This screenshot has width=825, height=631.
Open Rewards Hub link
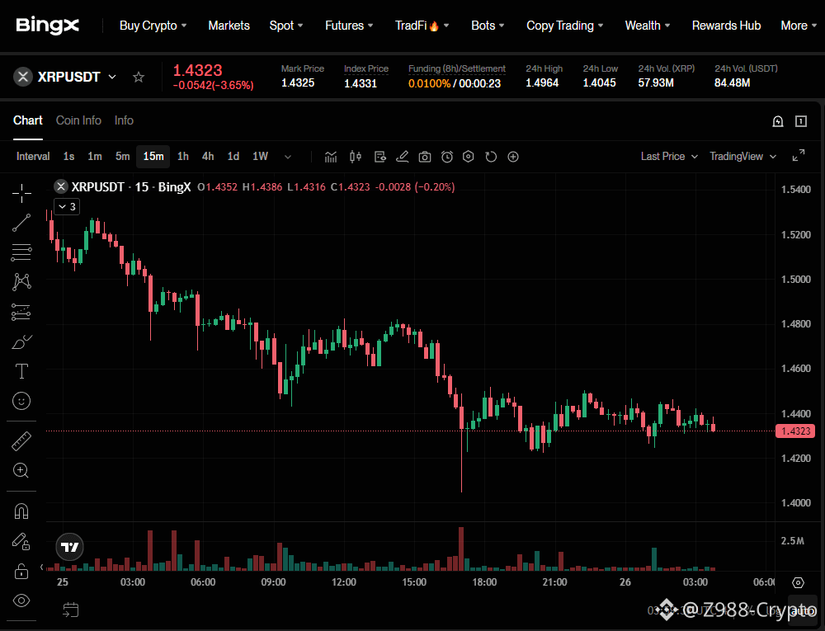pyautogui.click(x=726, y=26)
